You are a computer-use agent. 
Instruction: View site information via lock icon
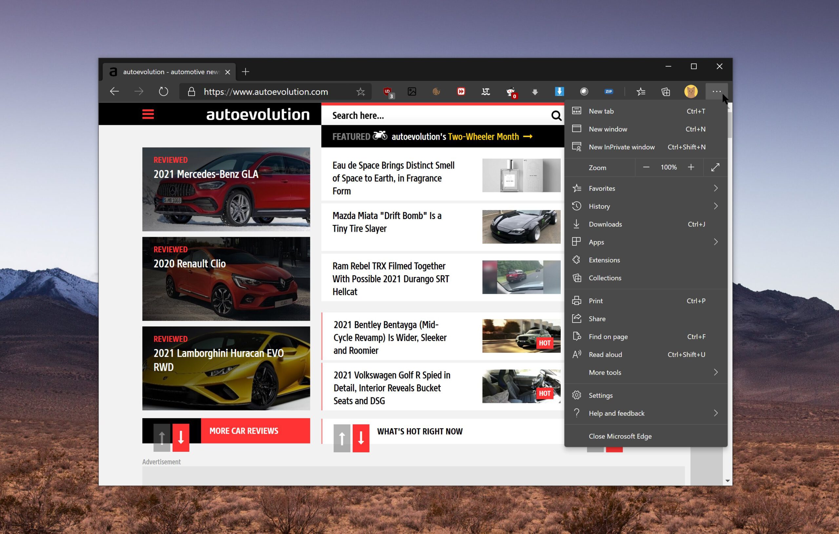(x=191, y=92)
